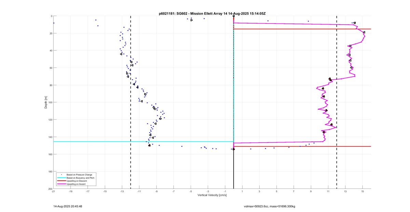Click the x-axis tick label '-1'
Viewport: 410px width, 212px height.
coord(225,191)
